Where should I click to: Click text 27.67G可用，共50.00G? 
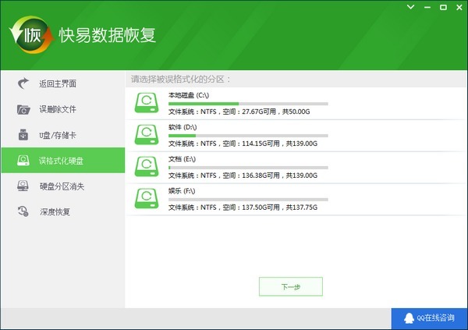tap(276, 112)
